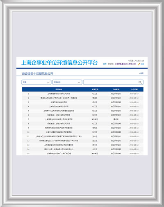Open project name in row 2
164x207 pixels.
coord(59,98)
